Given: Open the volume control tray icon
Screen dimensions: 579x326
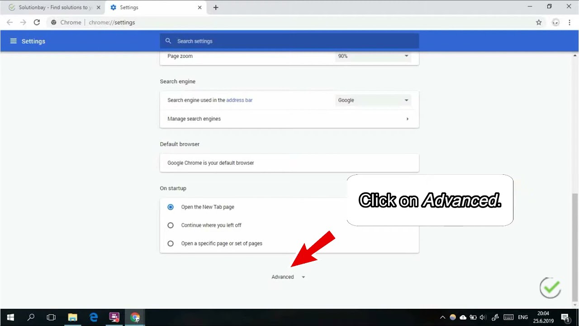Looking at the screenshot, I should tap(483, 317).
